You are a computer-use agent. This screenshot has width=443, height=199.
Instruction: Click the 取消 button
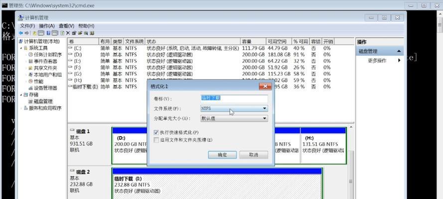(x=253, y=155)
